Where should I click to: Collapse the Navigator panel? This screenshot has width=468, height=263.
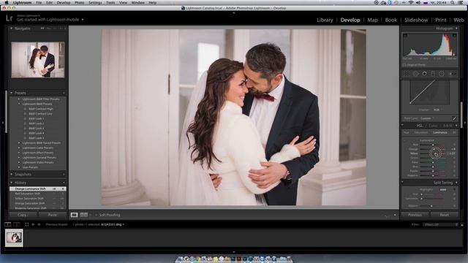click(12, 28)
